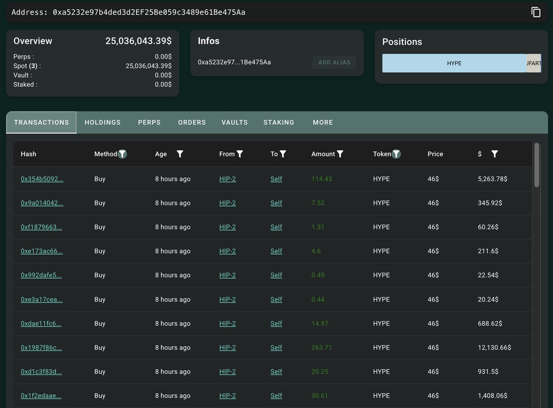Switch to the Holdings tab

103,122
